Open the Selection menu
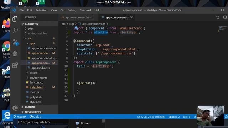This screenshot has height=128, width=228. [x=41, y=10]
